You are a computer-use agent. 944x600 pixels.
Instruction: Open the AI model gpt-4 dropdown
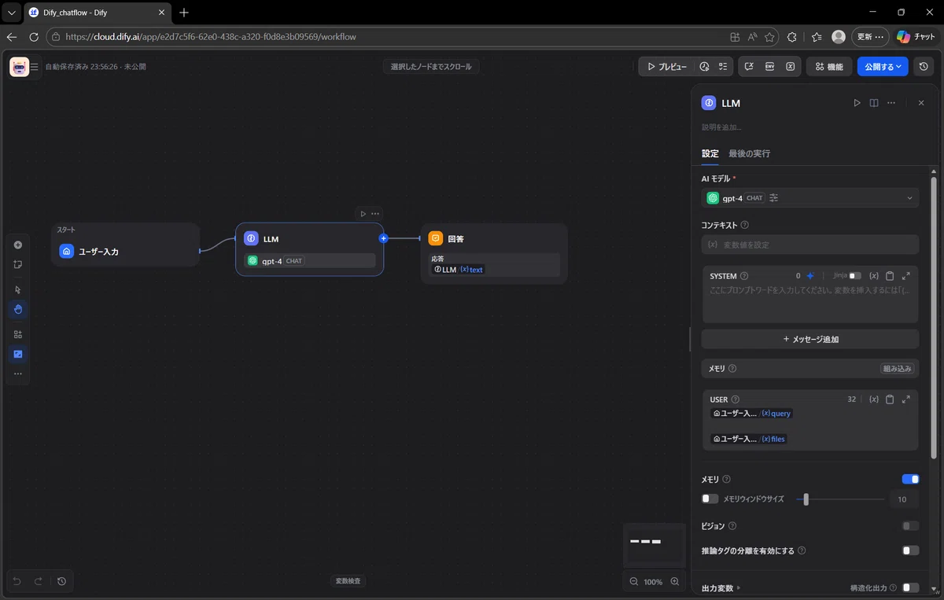tap(810, 198)
